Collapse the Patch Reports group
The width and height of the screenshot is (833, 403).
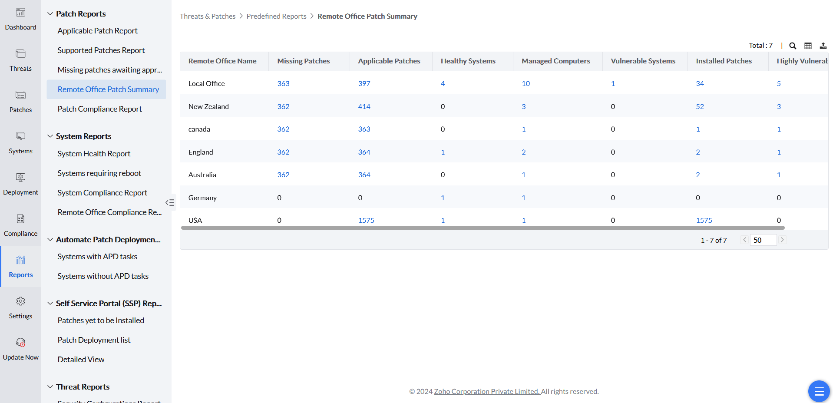tap(50, 14)
